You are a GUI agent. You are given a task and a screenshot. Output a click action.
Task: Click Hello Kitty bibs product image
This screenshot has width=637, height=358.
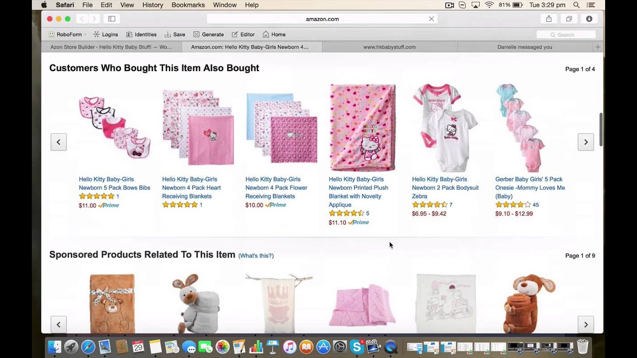click(x=114, y=128)
